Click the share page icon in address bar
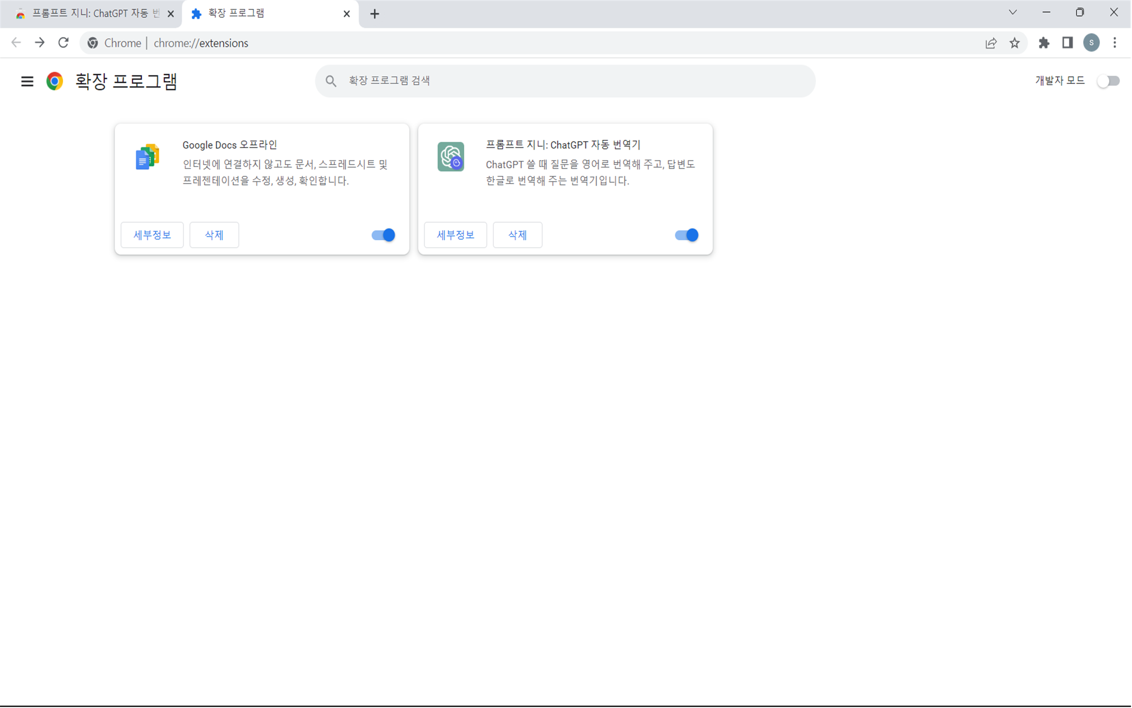The image size is (1132, 708). (991, 43)
